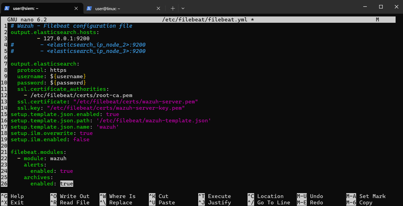Image resolution: width=403 pixels, height=206 pixels.
Task: Click the PowerShell icon on user@linux tab
Action: pos(89,8)
